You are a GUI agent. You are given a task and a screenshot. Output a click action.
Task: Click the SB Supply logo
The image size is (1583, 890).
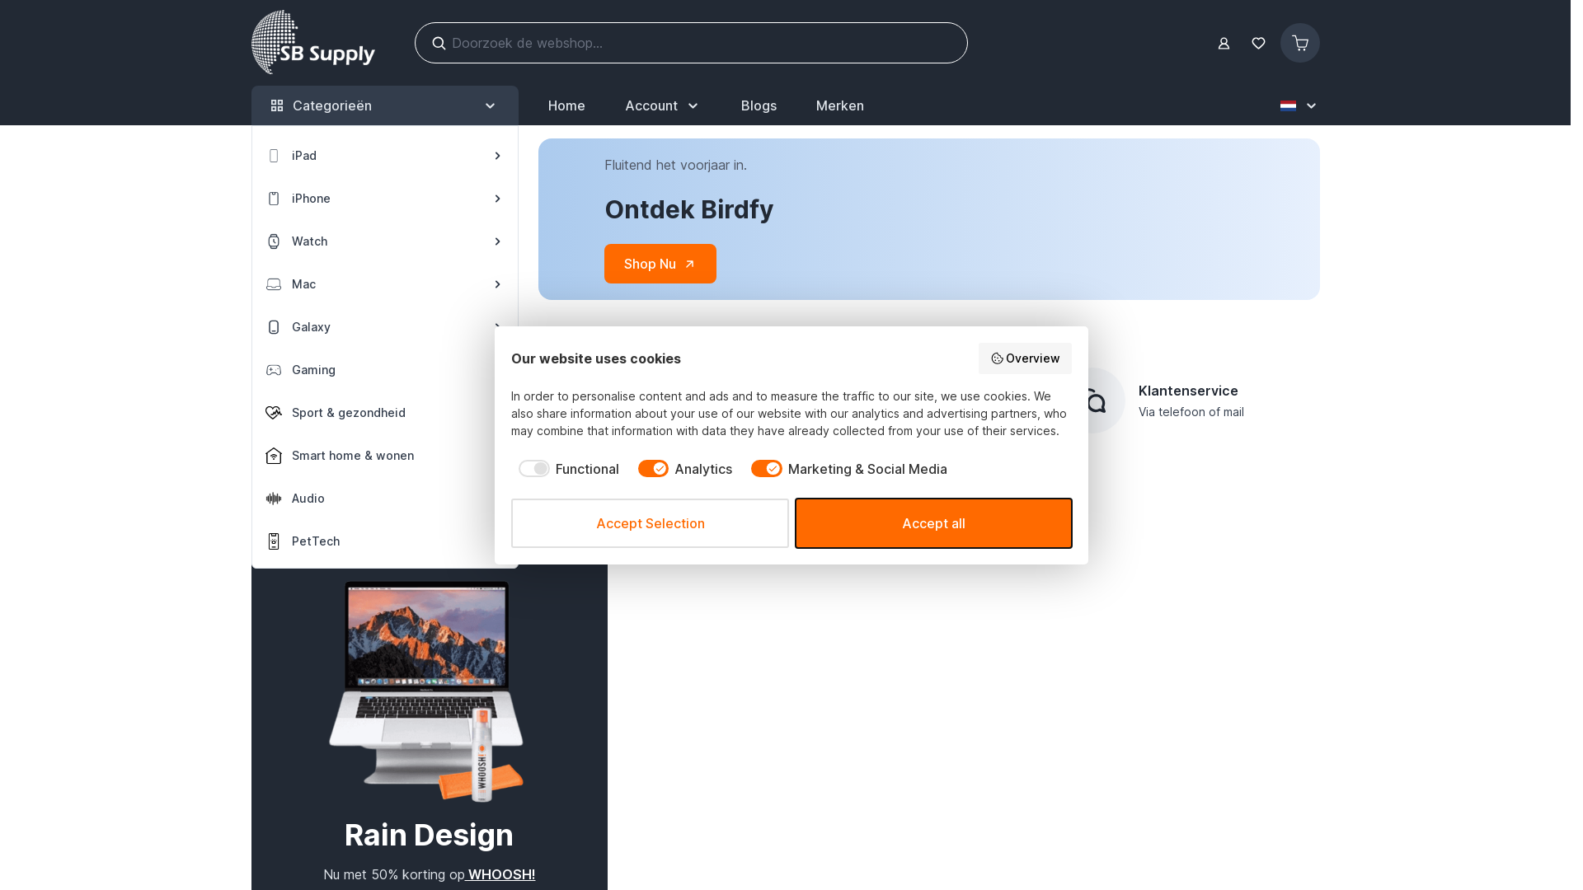coord(313,42)
